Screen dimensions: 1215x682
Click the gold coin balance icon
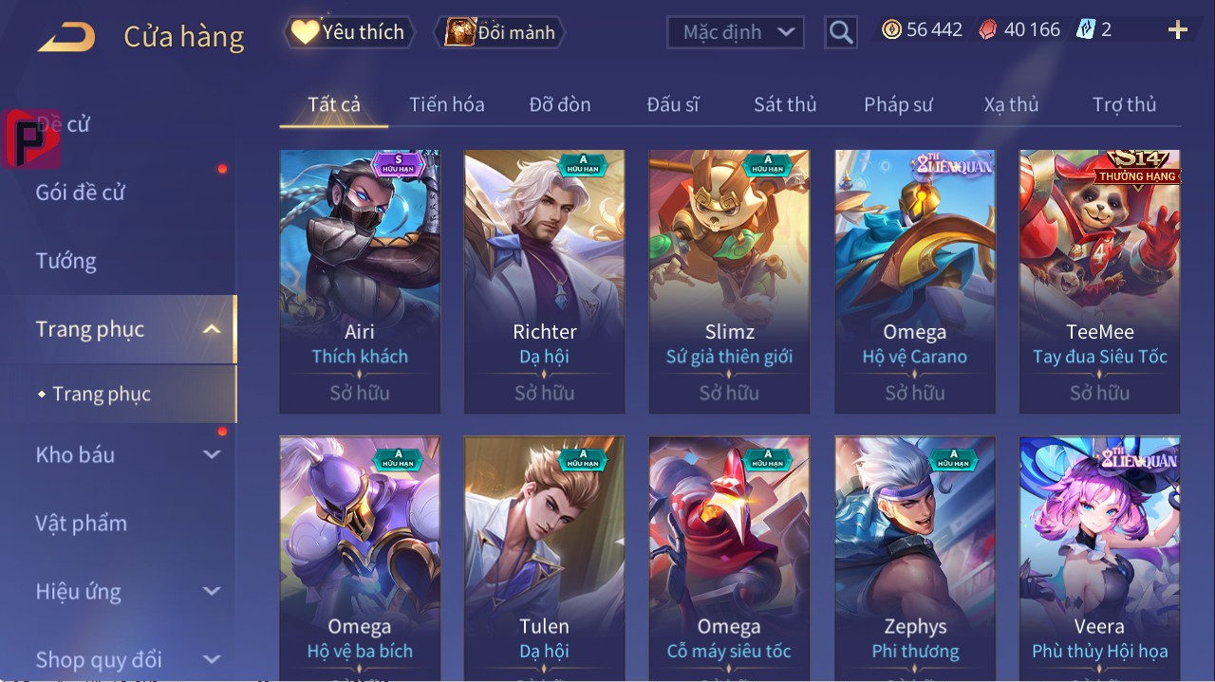891,30
